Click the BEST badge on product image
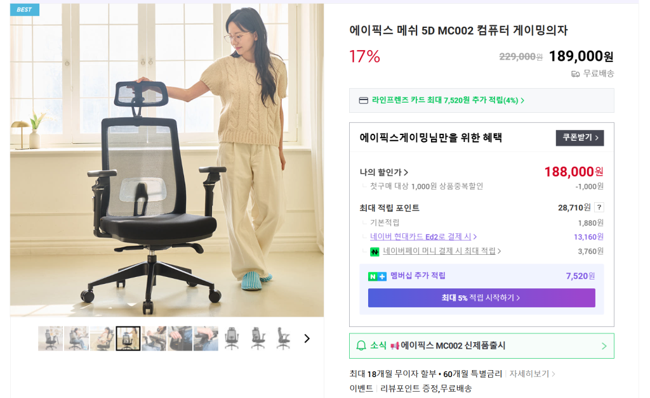The height and width of the screenshot is (398, 650). (x=25, y=10)
